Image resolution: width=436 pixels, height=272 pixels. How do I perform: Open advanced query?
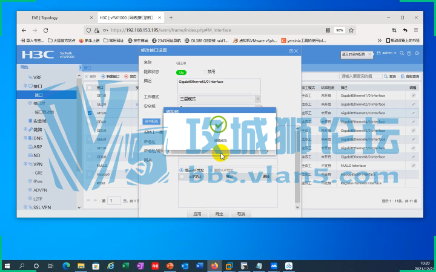tap(410, 76)
